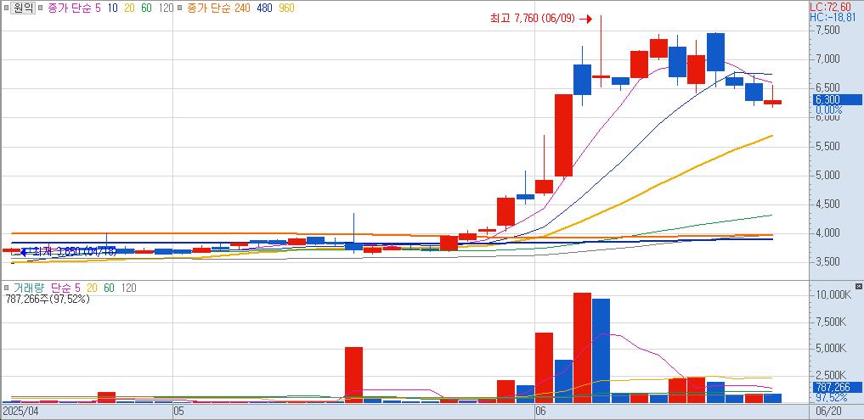Click the square marker before 종가 단순 240
Image resolution: width=864 pixels, height=420 pixels.
click(x=181, y=8)
